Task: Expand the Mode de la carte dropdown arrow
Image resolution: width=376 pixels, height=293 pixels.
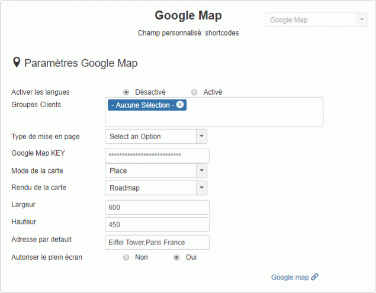Action: point(201,171)
